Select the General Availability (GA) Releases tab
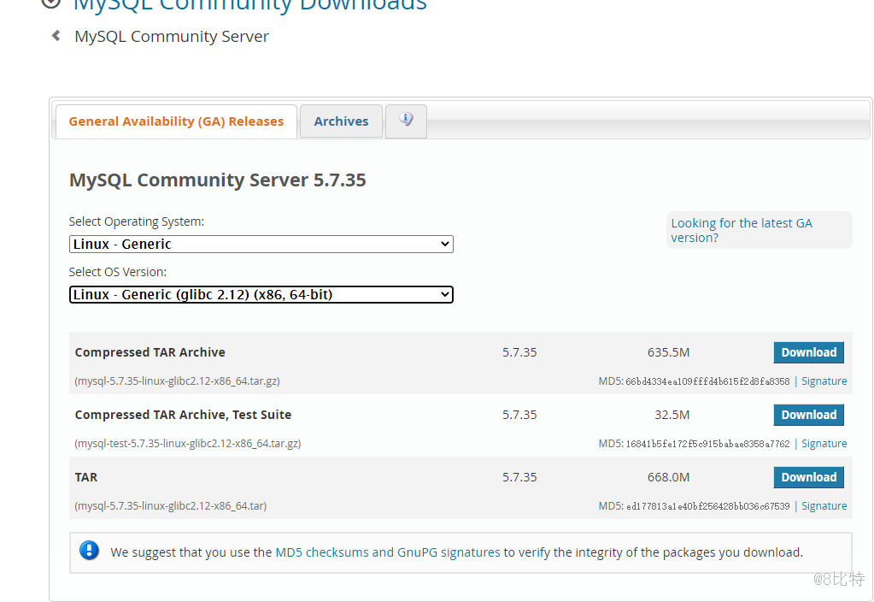 tap(175, 121)
